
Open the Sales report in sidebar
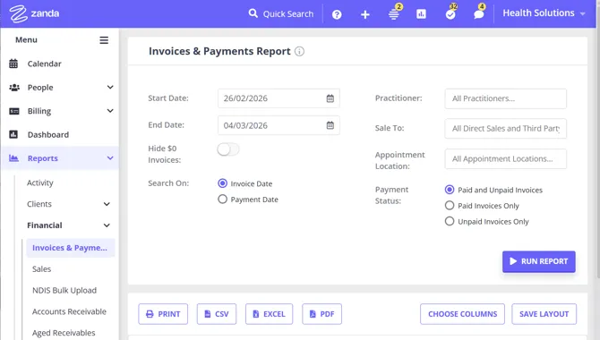click(x=42, y=269)
